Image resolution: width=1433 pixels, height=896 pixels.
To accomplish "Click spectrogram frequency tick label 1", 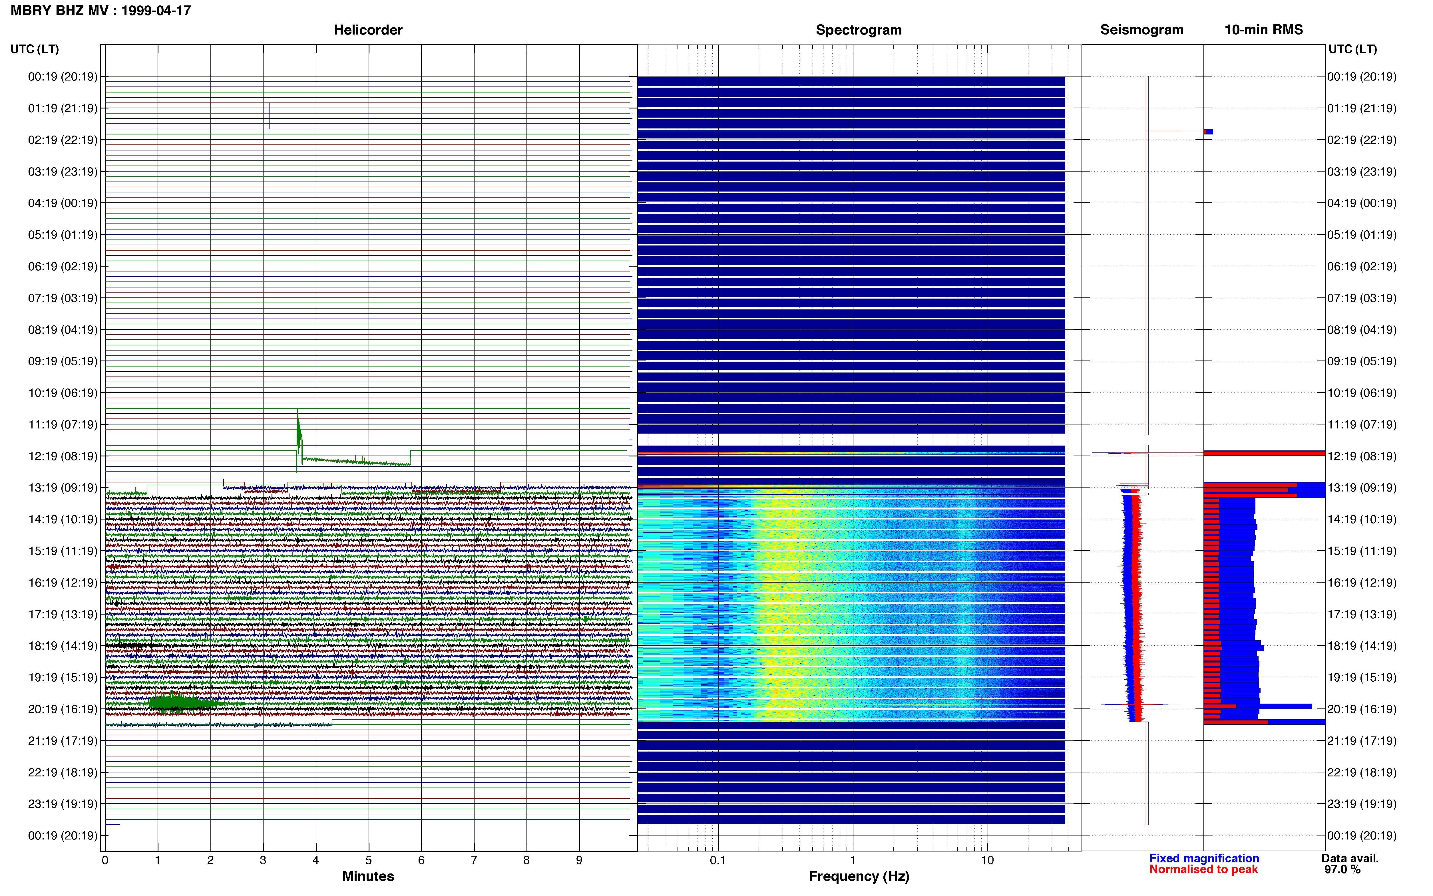I will (x=853, y=860).
